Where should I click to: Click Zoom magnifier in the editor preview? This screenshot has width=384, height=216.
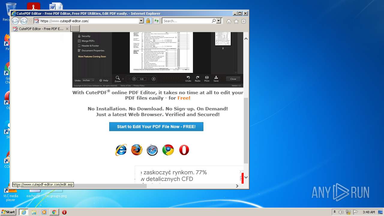click(x=118, y=79)
